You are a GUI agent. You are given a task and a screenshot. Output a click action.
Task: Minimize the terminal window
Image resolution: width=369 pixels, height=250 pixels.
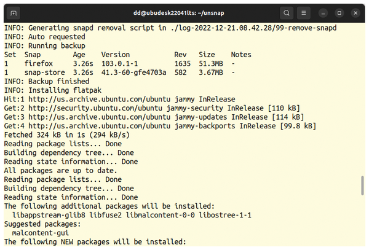[323, 13]
